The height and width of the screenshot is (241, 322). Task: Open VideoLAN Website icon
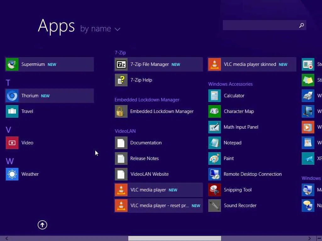point(121,174)
